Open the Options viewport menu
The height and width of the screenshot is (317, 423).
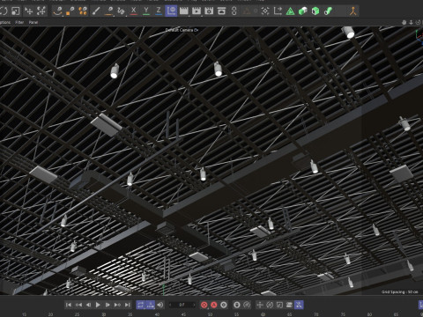[5, 22]
